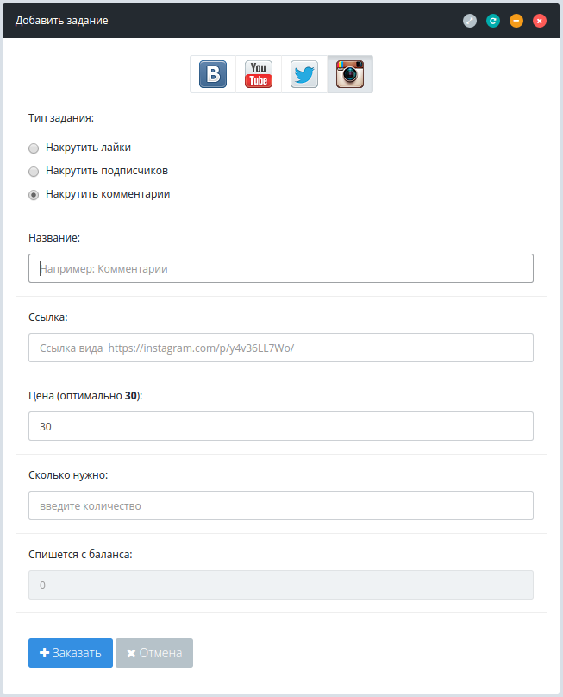Screen dimensions: 563x697
Task: Click the Сколько нужно quantity field
Action: (x=281, y=505)
